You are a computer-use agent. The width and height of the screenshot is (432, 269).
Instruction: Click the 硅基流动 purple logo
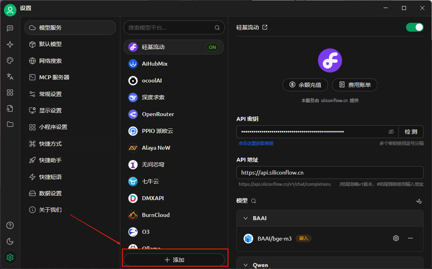coord(330,60)
